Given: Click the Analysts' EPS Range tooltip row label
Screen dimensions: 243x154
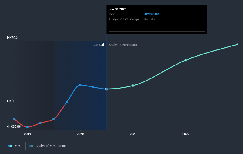Looking at the screenshot, I should 124,19.
